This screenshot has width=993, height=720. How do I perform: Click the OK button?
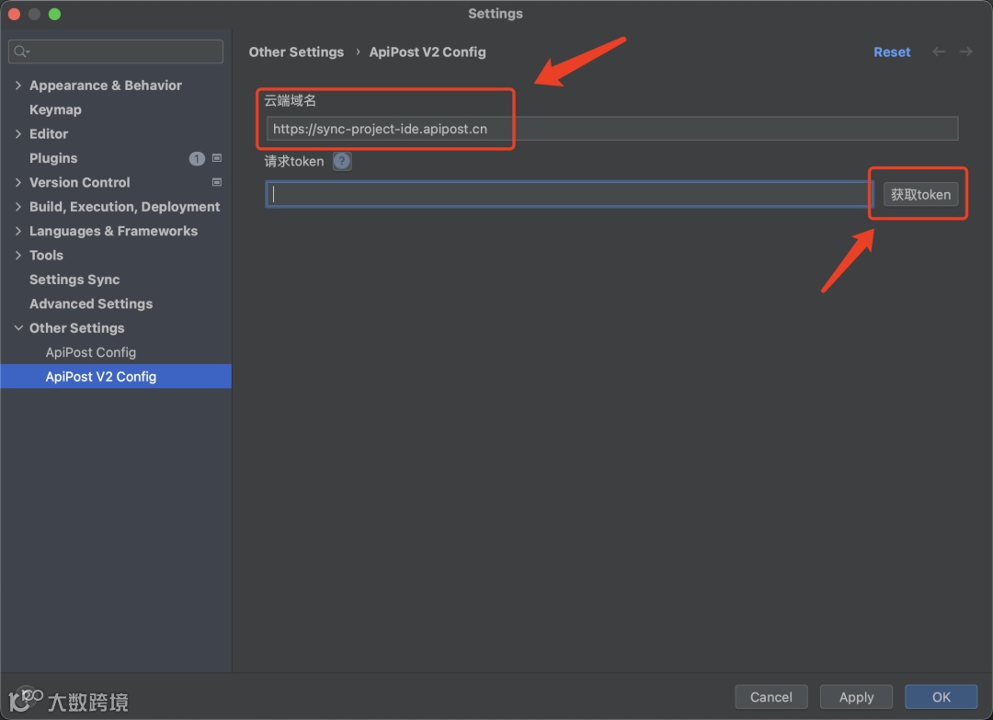942,697
